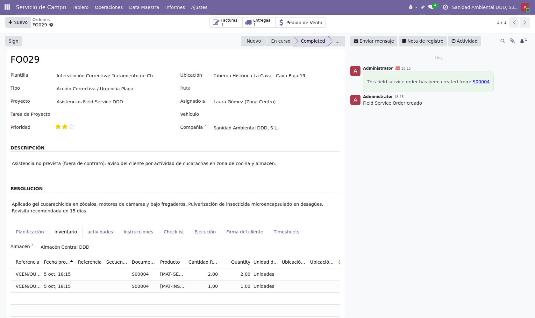Set priority to the first star
The height and width of the screenshot is (318, 535).
58,127
